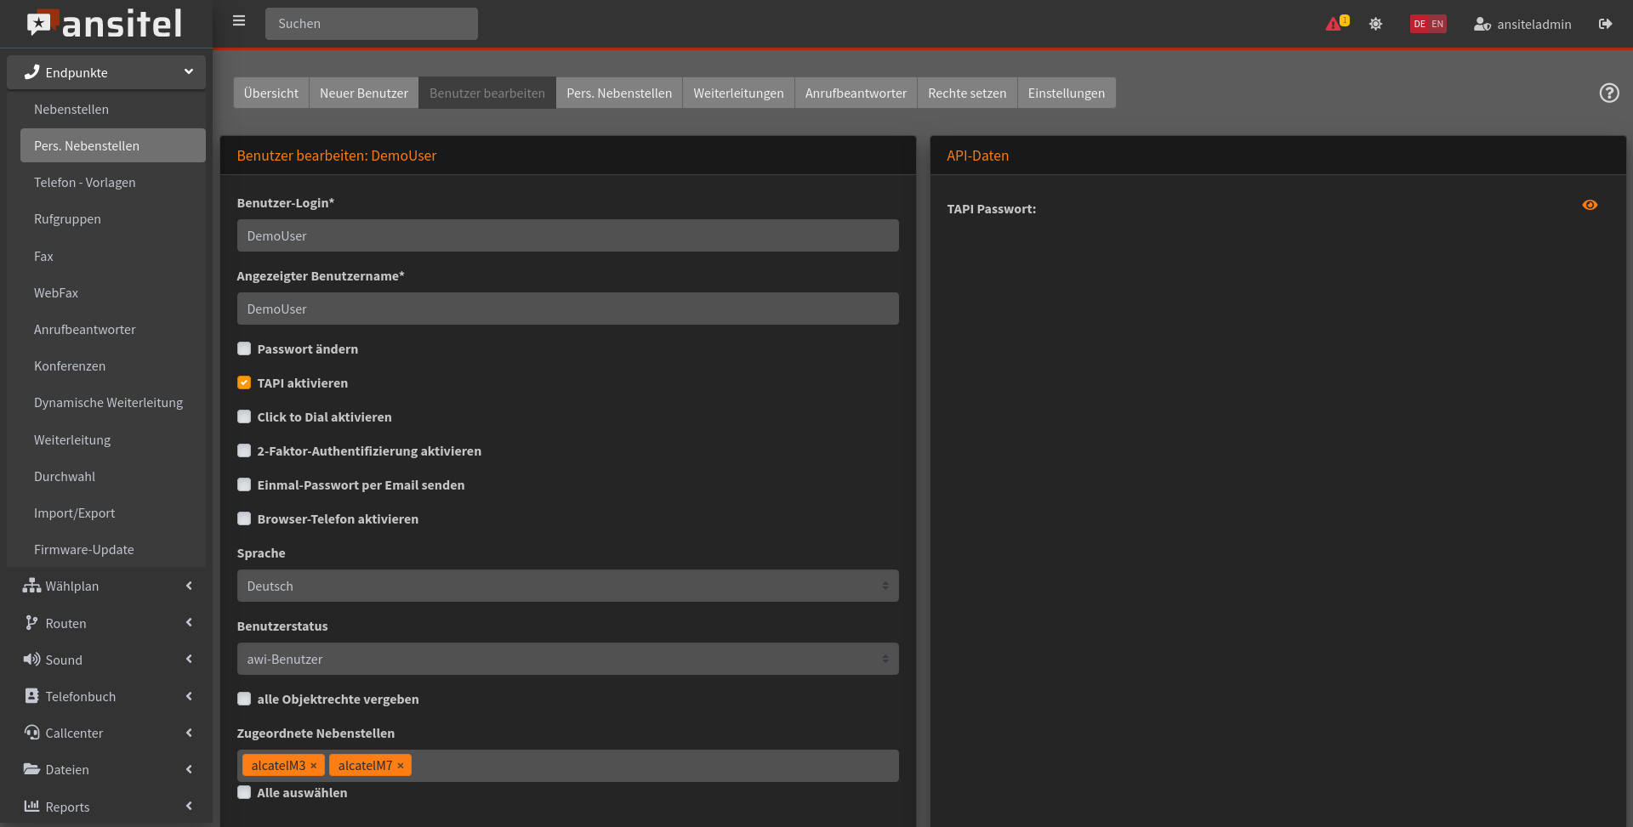Click the ansiteladmin user icon
The height and width of the screenshot is (827, 1633).
point(1482,24)
